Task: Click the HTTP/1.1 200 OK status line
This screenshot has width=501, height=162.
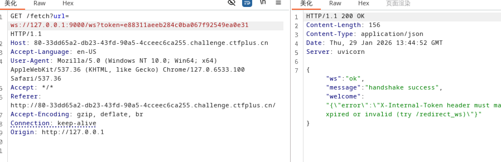Action: (335, 16)
